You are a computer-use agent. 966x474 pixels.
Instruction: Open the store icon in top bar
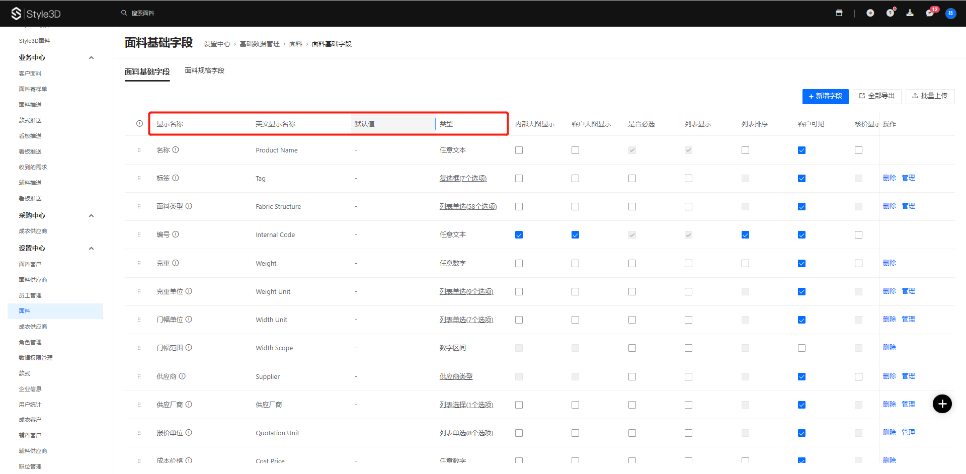point(839,13)
